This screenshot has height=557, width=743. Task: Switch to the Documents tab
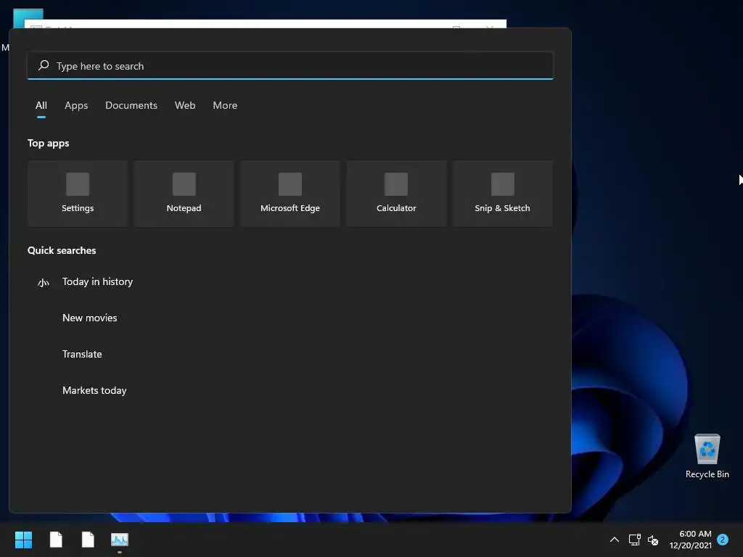click(x=131, y=106)
